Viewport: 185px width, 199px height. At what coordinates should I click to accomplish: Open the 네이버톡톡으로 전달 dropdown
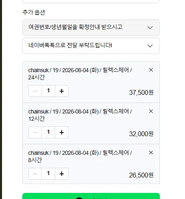click(x=91, y=46)
